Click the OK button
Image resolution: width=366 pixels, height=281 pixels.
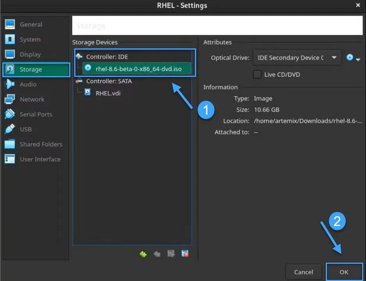344,272
